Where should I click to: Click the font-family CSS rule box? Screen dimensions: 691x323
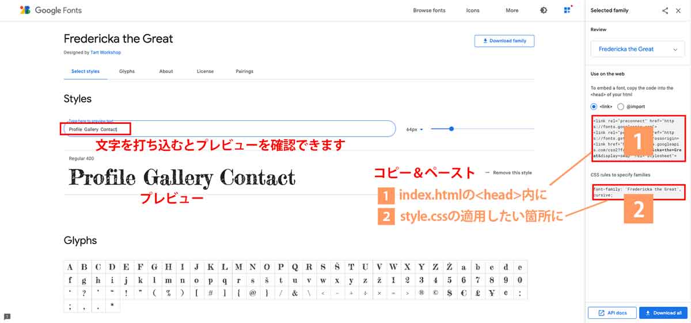[x=639, y=192]
